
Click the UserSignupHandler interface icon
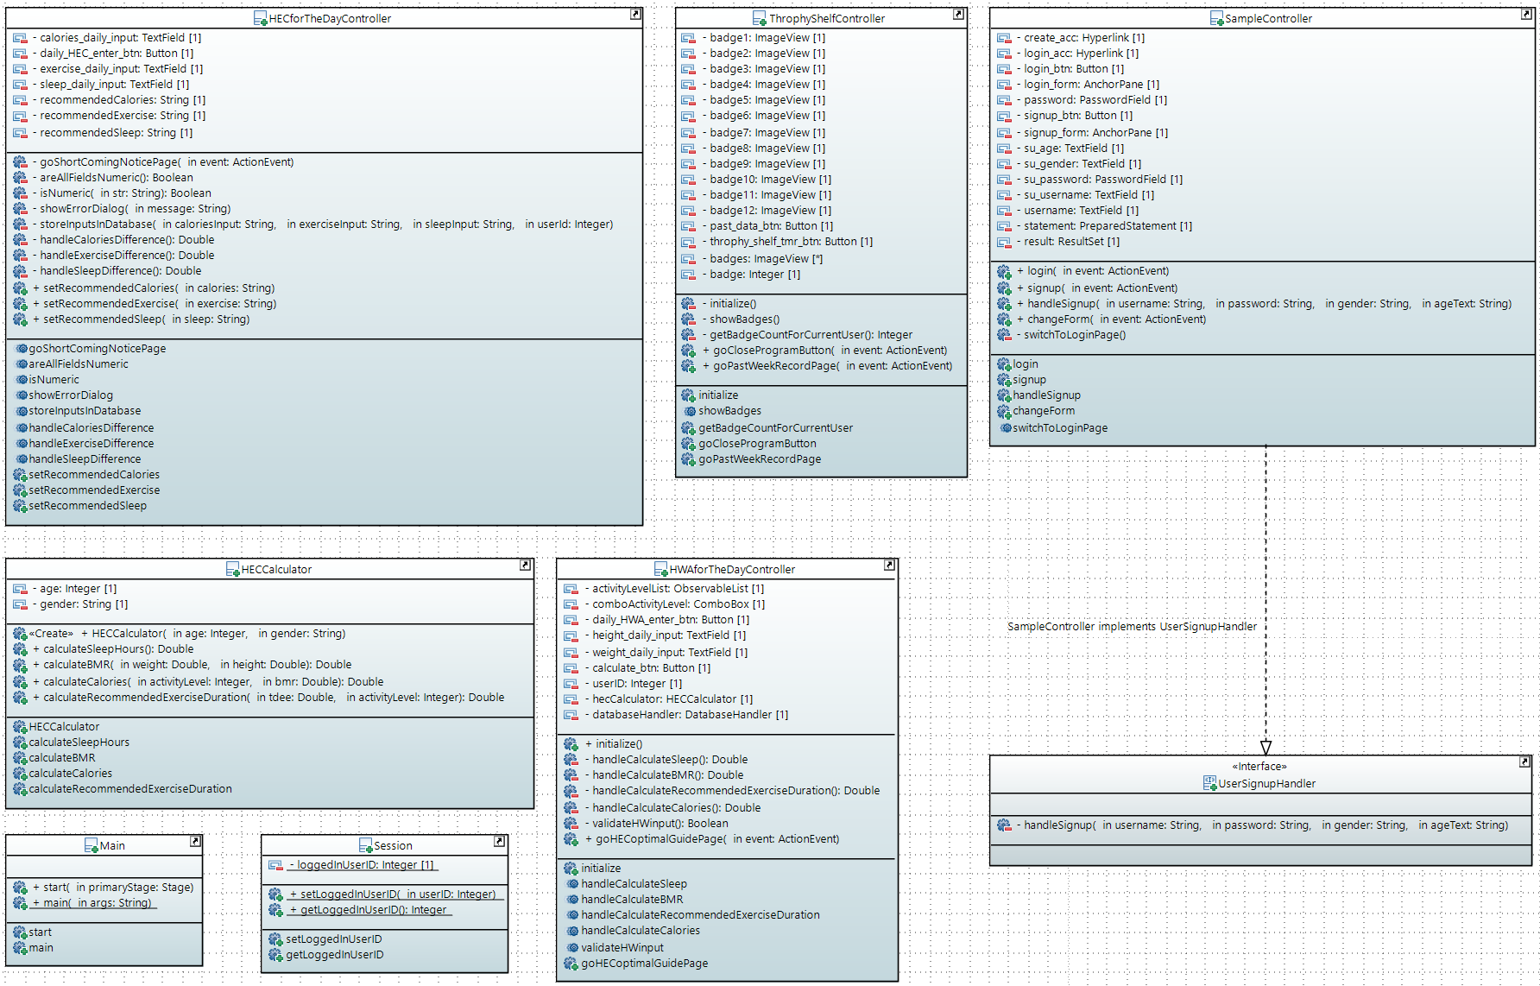coord(1209,783)
